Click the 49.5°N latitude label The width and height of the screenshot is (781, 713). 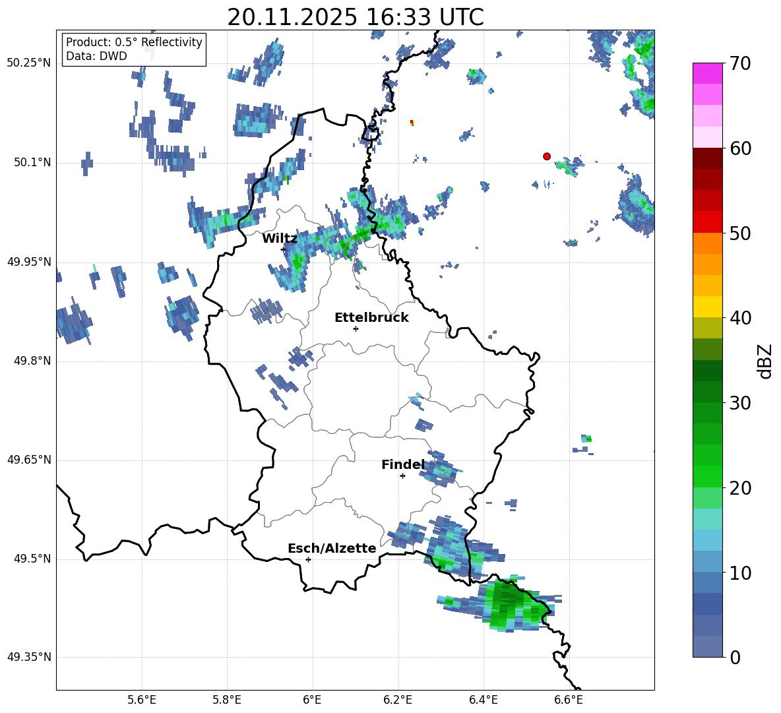32,559
